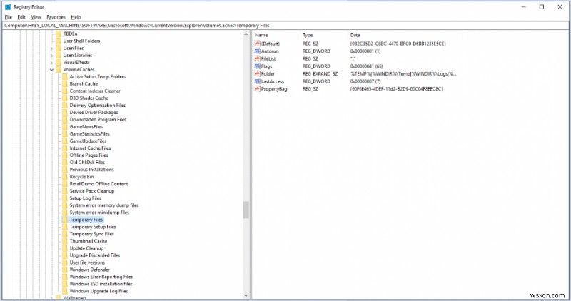Select the Setup Log Files key
The height and width of the screenshot is (301, 571).
pos(86,198)
